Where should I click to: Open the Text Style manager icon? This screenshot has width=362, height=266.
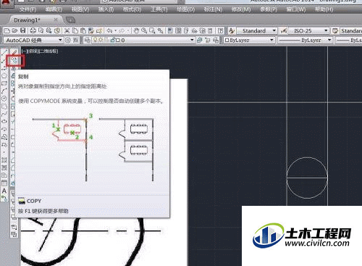click(232, 30)
